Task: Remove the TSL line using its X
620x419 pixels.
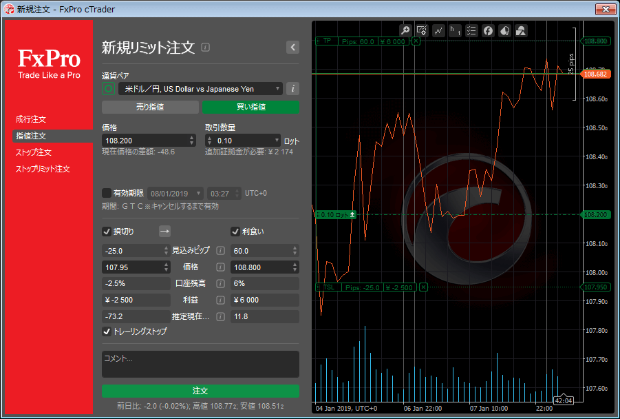Action: tap(423, 287)
